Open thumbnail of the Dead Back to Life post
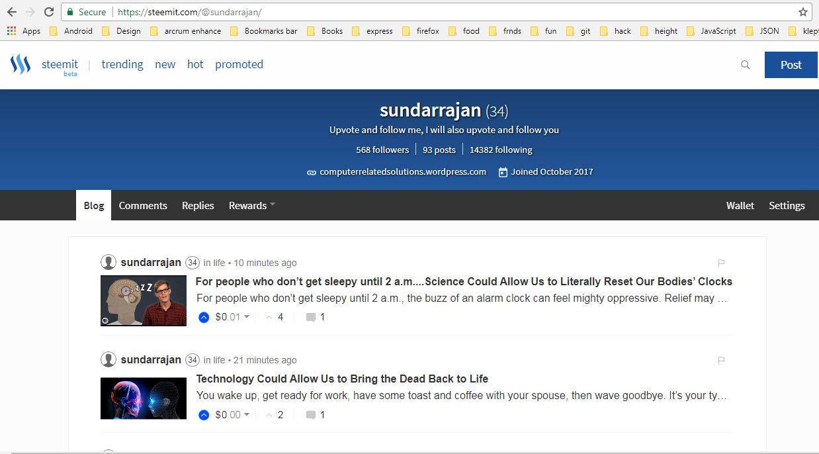The height and width of the screenshot is (454, 819). pyautogui.click(x=144, y=398)
